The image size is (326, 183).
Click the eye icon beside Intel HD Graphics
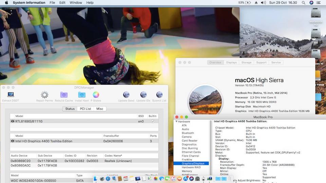(13, 141)
